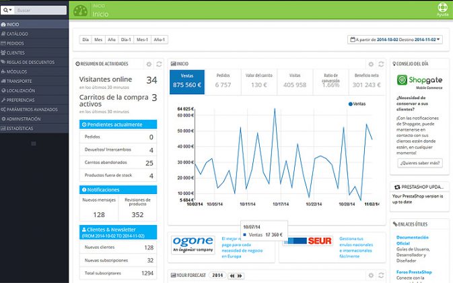Collapse the sidebar using the hamburger icon
The width and height of the screenshot is (453, 283).
pyautogui.click(x=34, y=144)
